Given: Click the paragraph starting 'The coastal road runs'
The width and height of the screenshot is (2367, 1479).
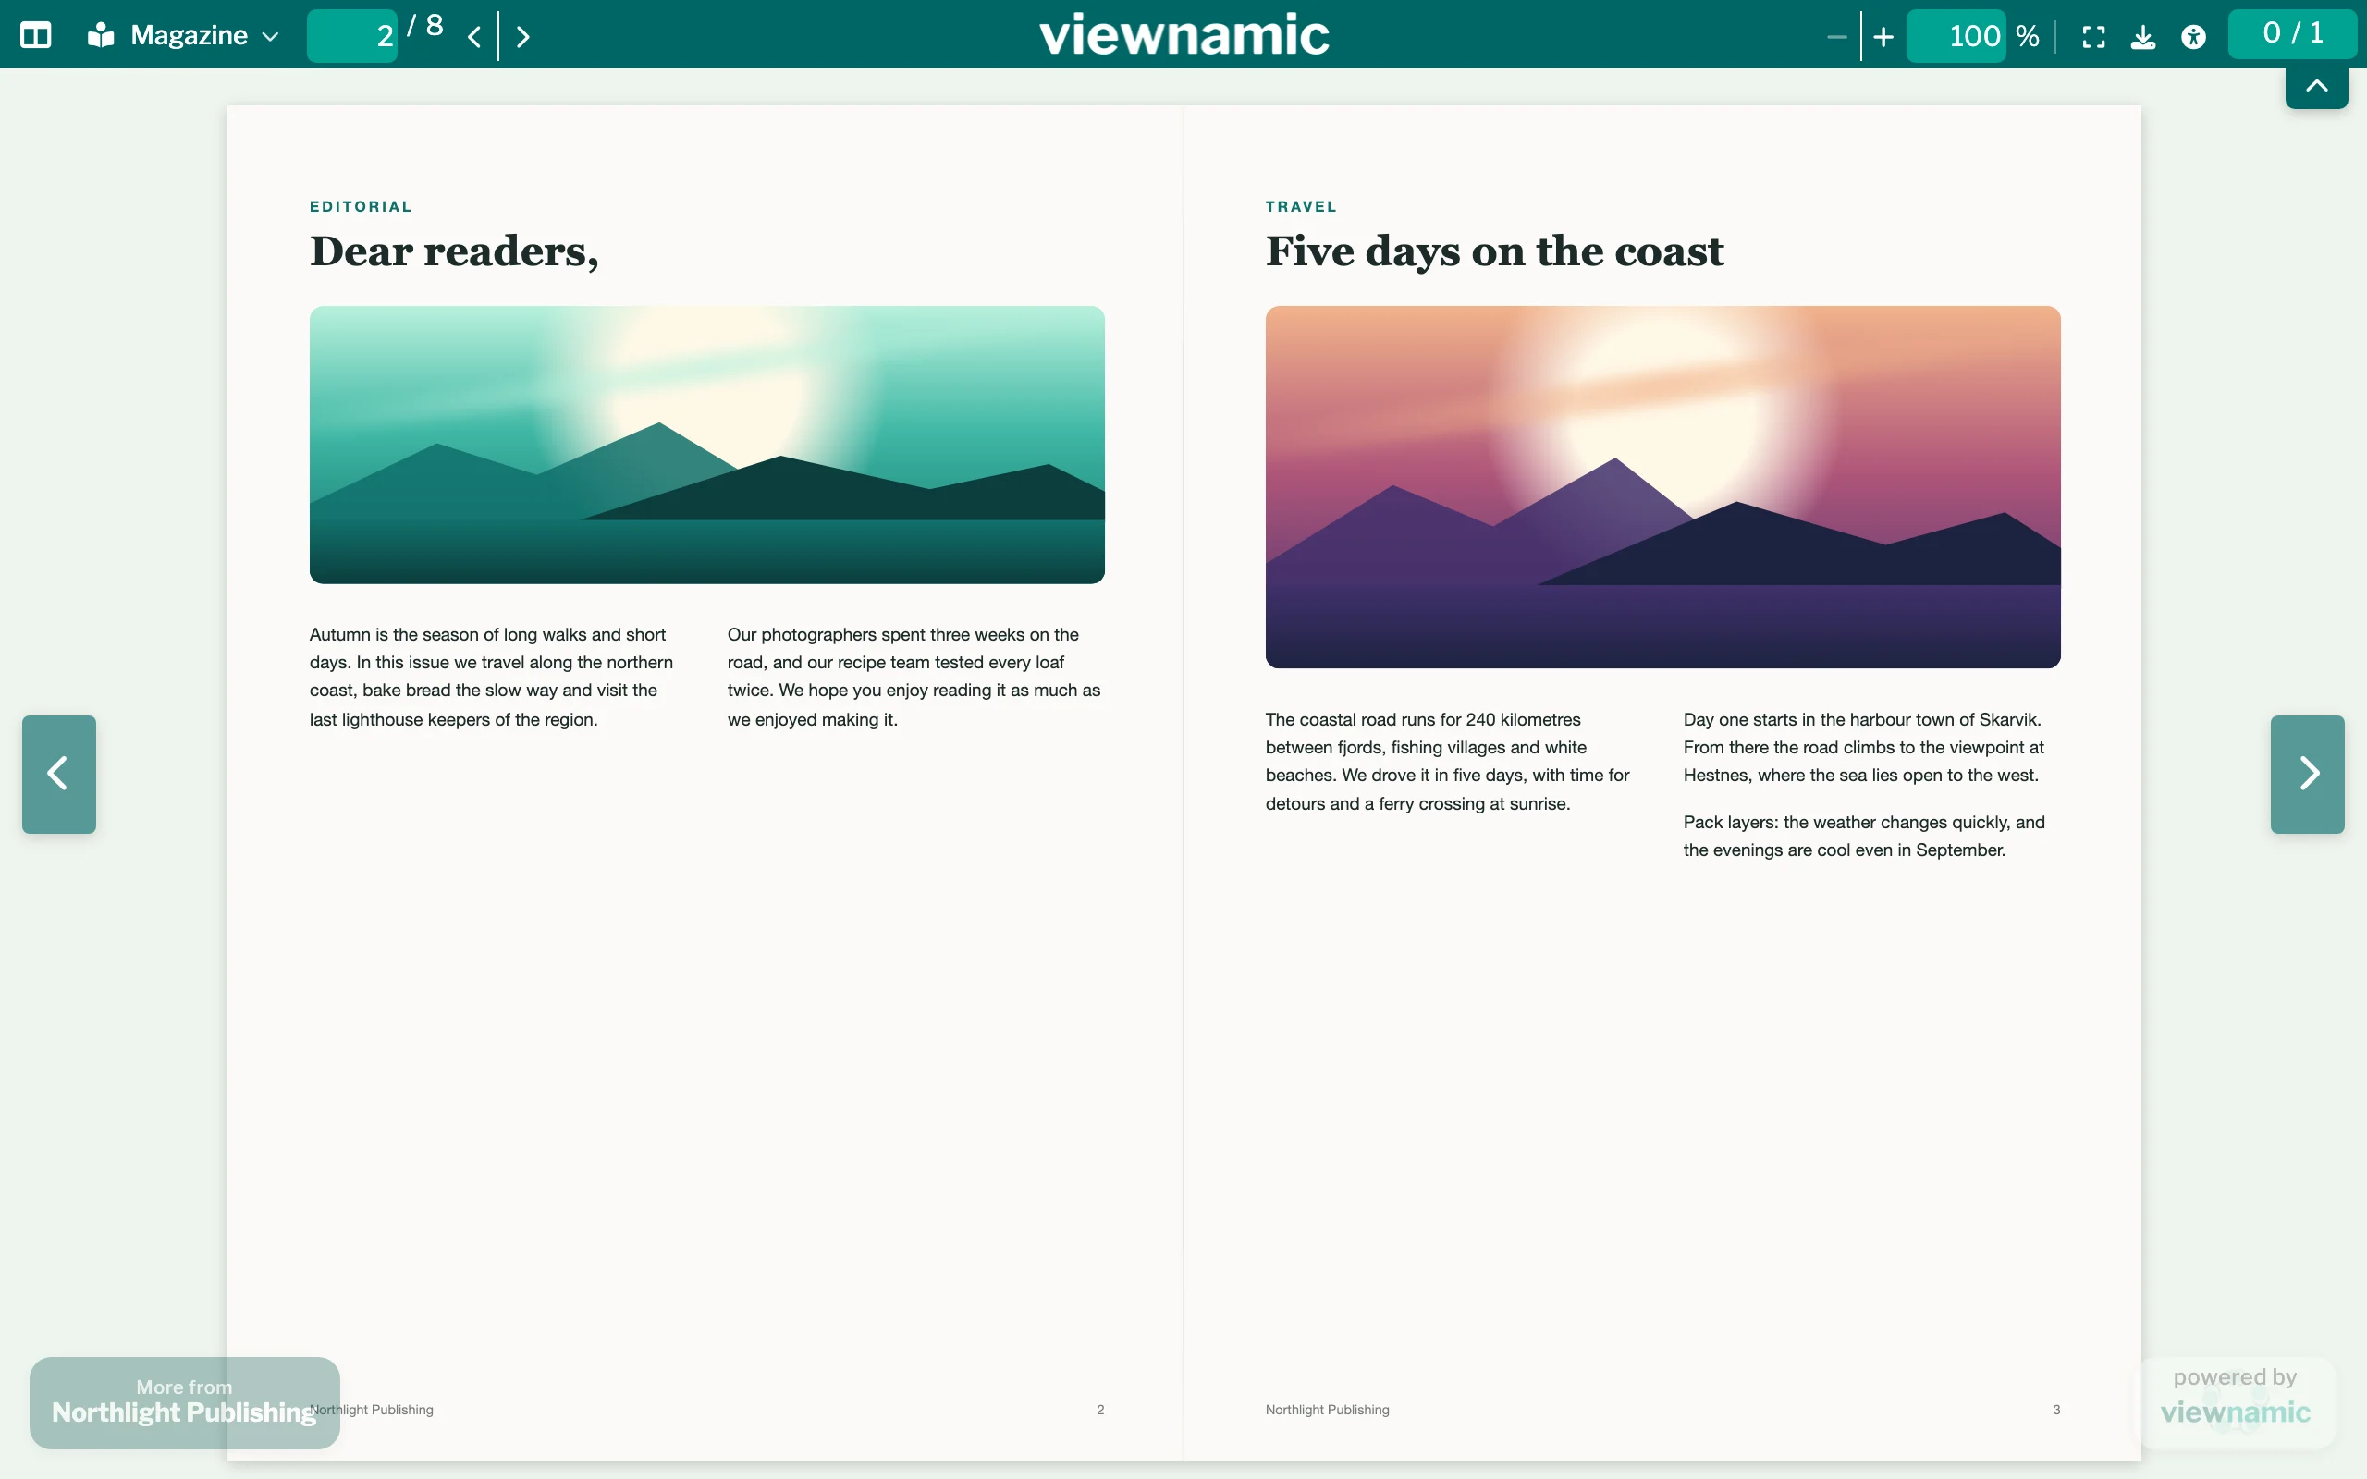Looking at the screenshot, I should (x=1448, y=761).
